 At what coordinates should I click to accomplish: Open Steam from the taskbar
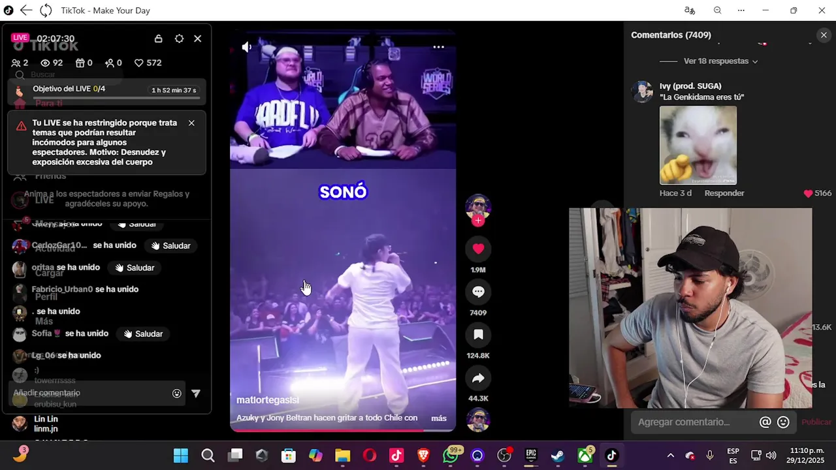558,456
